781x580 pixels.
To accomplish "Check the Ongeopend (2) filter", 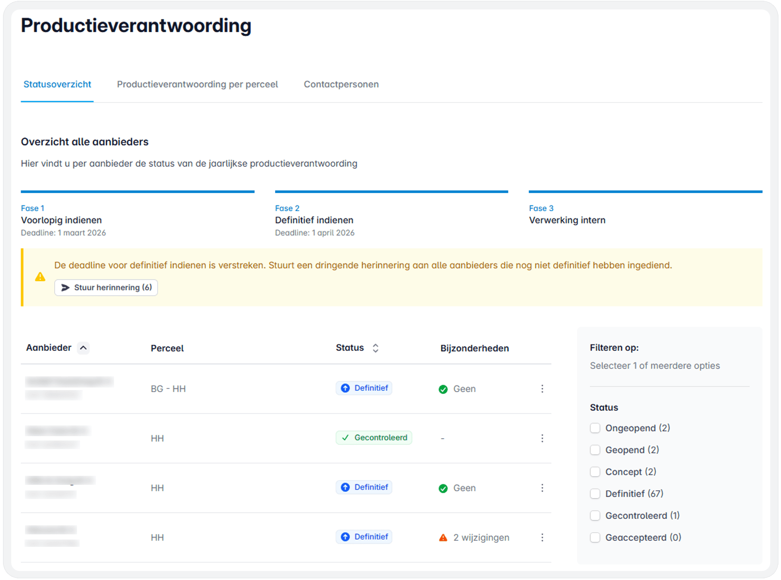I will point(595,428).
